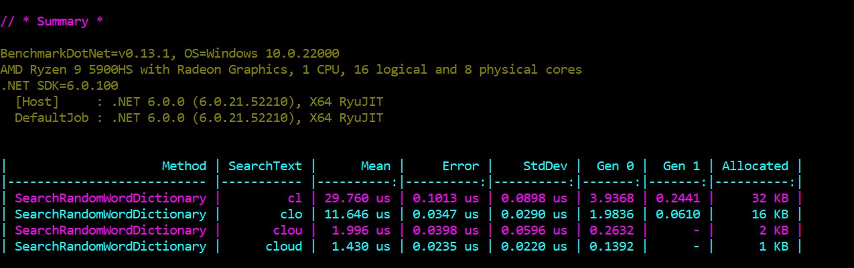
Task: Click the AMD Ryzen 9 5900HS line
Action: pos(291,70)
